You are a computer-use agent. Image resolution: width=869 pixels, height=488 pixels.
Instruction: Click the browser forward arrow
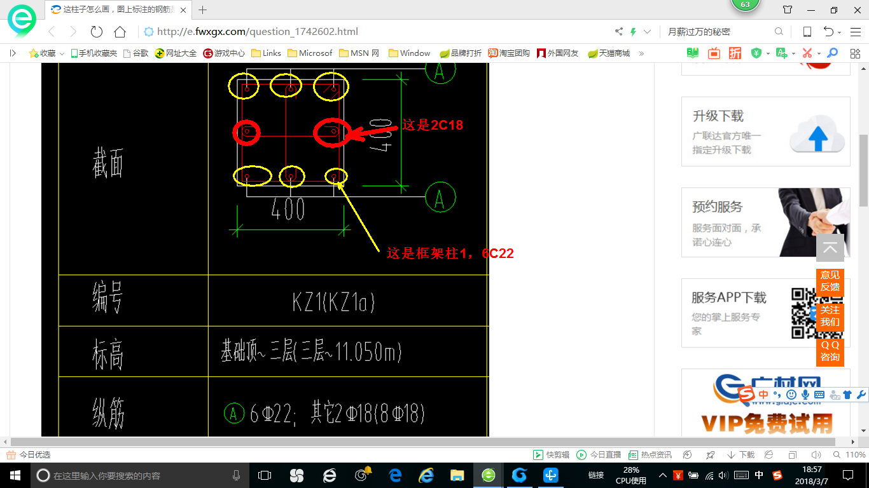73,32
